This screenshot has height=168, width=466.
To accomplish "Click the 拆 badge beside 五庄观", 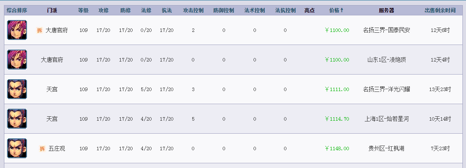I will [x=42, y=148].
